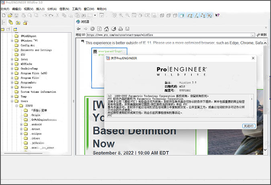Go to browser home page

(106, 29)
